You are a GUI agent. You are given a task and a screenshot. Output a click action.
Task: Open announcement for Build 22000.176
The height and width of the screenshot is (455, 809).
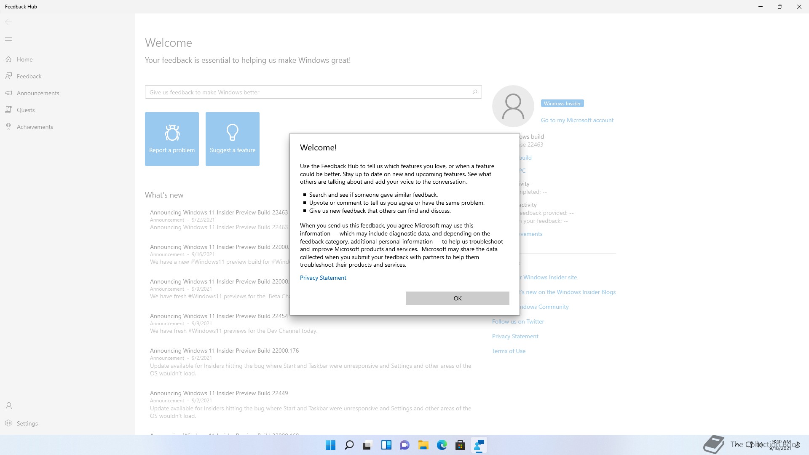pyautogui.click(x=311, y=361)
